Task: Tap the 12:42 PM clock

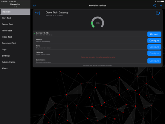Action: pos(4,1)
